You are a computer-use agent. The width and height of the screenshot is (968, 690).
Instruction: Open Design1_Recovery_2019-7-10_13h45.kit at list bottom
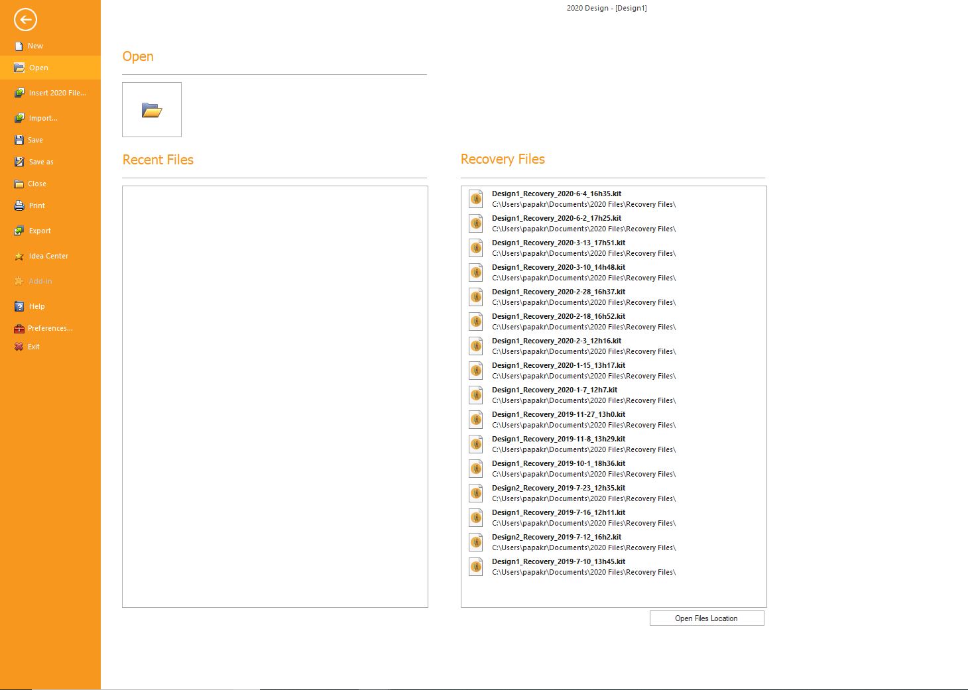[558, 562]
